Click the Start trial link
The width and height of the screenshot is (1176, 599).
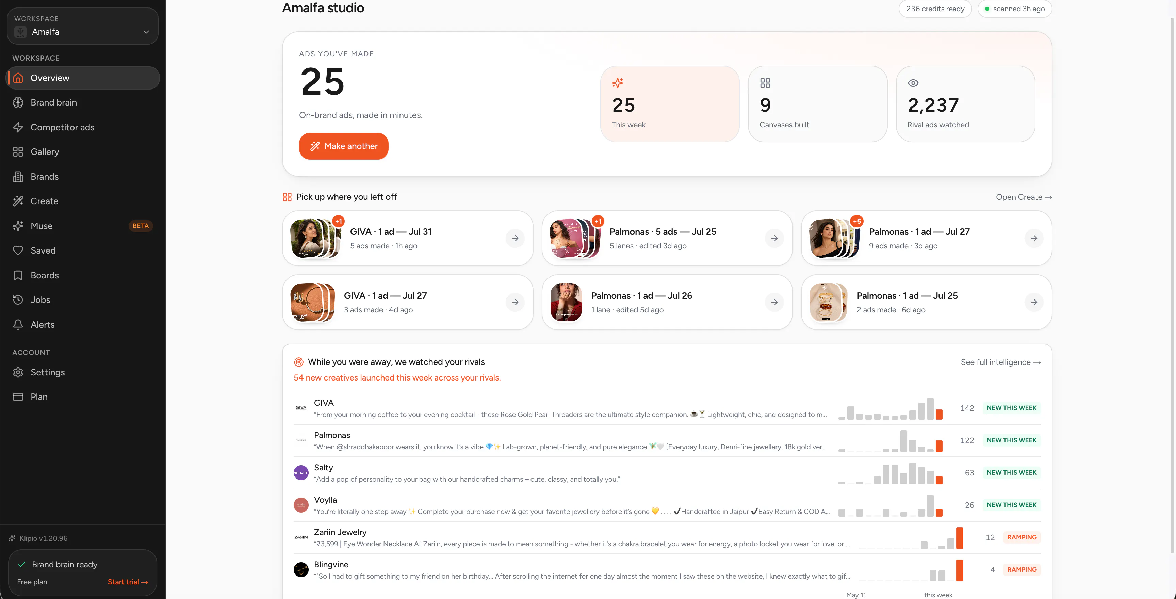[128, 582]
